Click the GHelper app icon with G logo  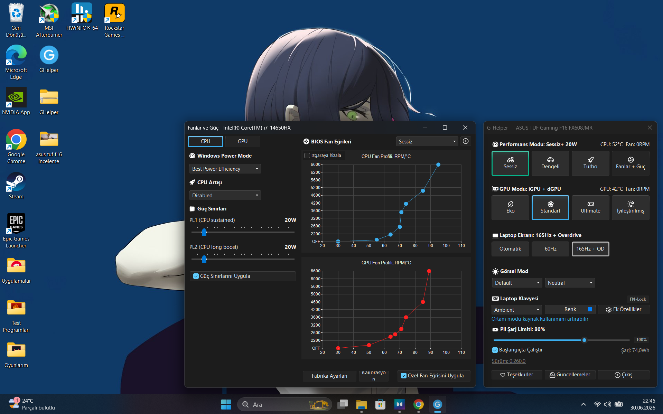(x=49, y=59)
